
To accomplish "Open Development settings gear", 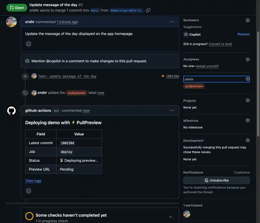I will click(x=248, y=140).
